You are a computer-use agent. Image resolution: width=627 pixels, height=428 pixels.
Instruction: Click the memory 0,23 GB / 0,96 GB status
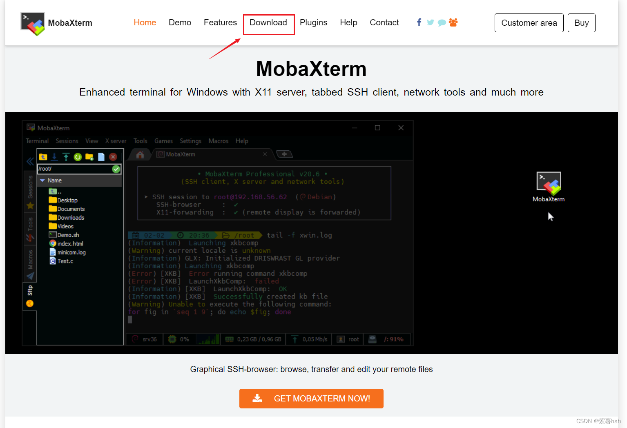pyautogui.click(x=253, y=339)
